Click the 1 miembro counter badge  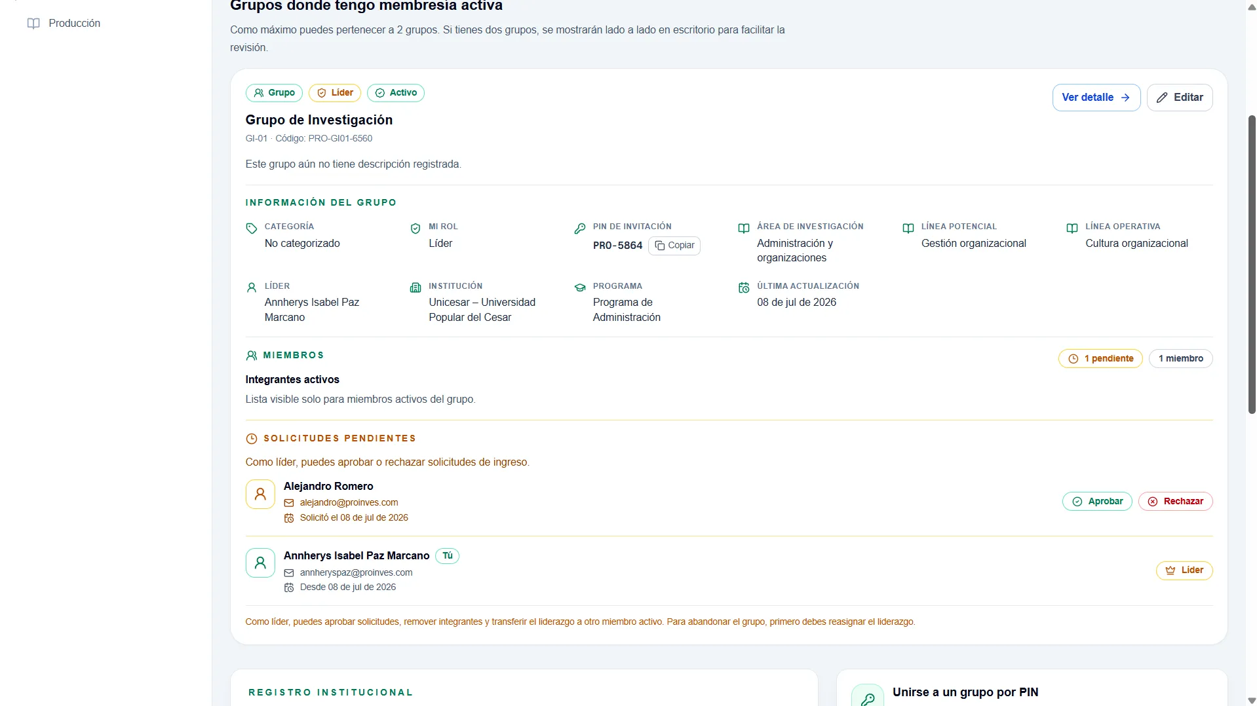1180,359
